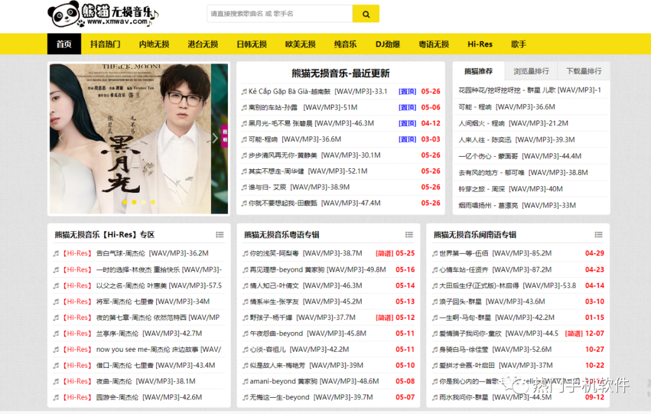Open 身骑白马-徐佳莹 song link

click(495, 350)
